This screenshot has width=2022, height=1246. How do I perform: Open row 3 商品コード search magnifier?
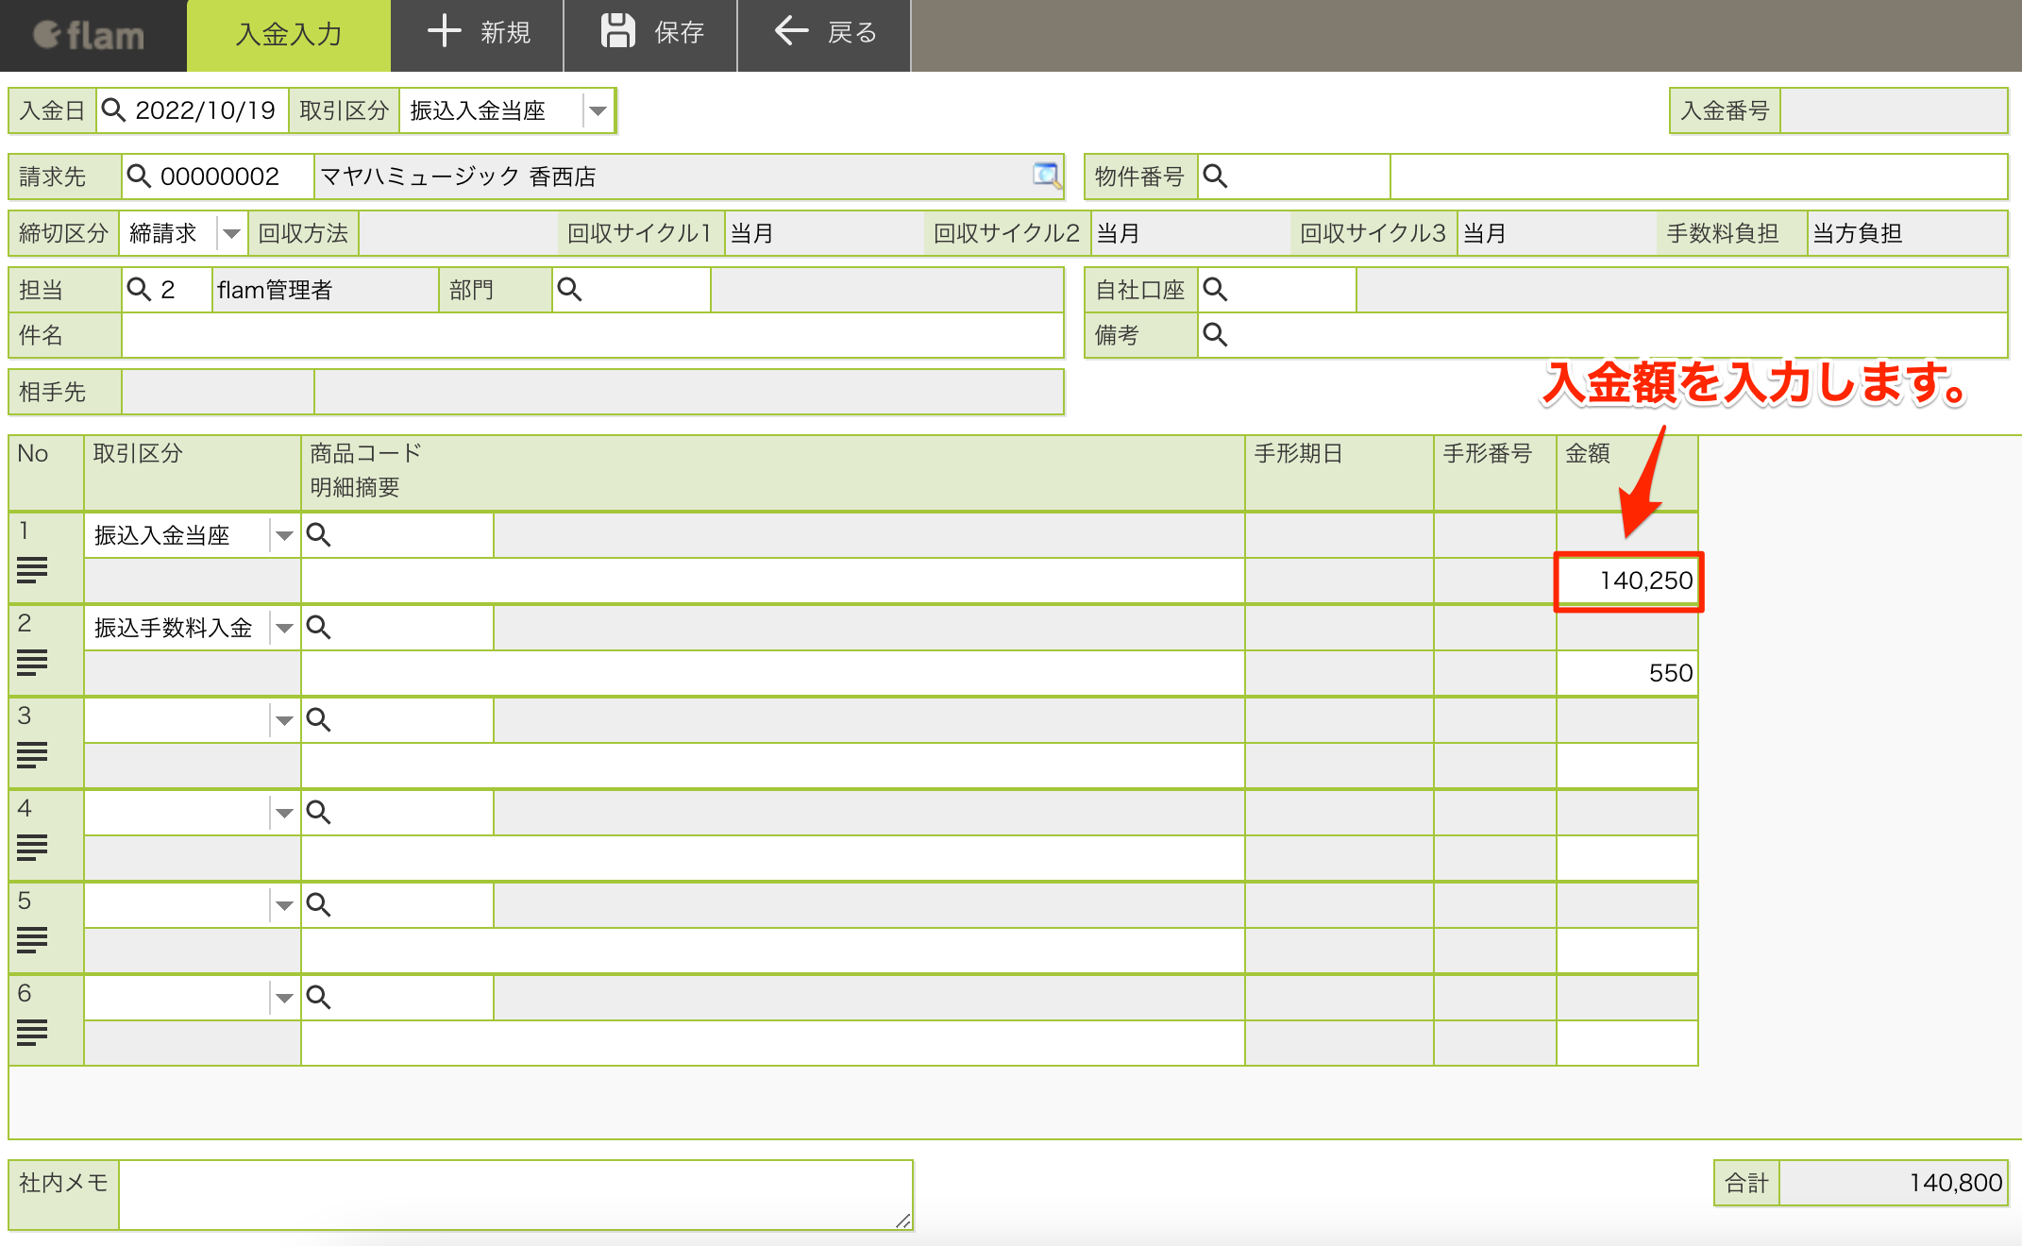coord(318,720)
